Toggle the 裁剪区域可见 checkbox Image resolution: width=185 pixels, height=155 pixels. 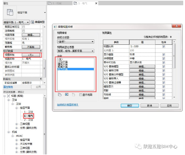click(x=24, y=27)
